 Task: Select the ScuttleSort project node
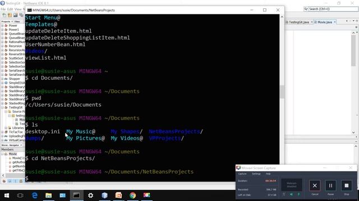pyautogui.click(x=16, y=58)
